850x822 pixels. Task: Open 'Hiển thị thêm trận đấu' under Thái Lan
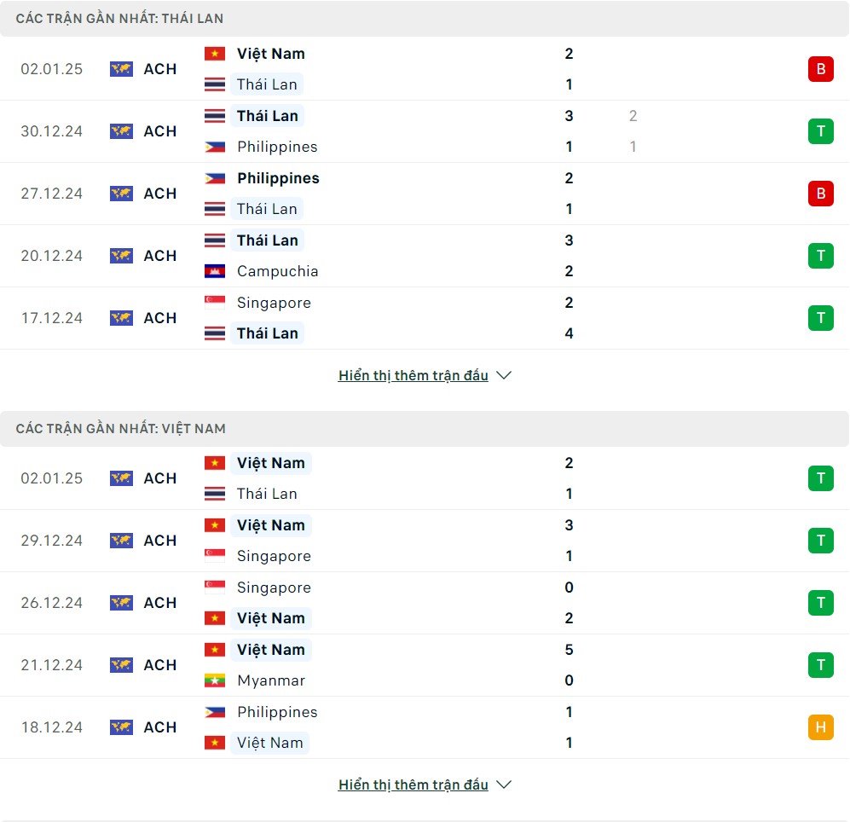pyautogui.click(x=413, y=375)
